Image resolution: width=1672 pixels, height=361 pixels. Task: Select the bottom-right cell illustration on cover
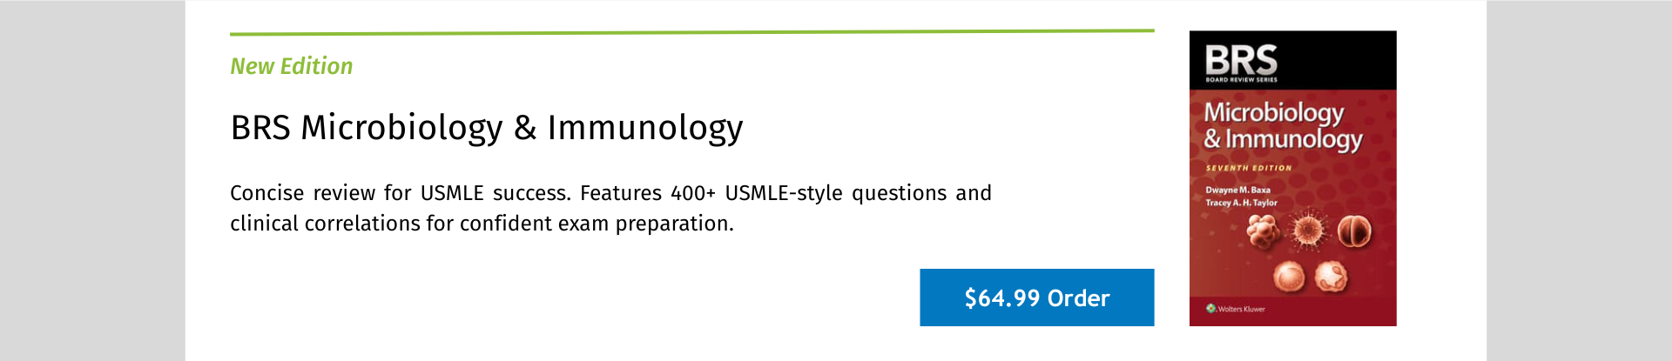(x=1331, y=277)
